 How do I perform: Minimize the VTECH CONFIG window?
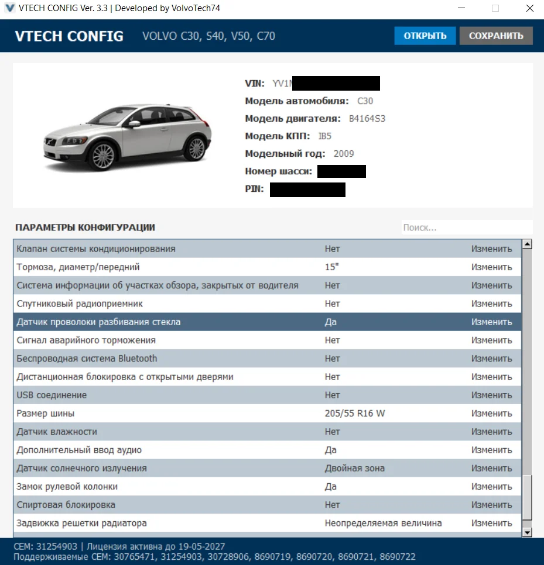461,8
